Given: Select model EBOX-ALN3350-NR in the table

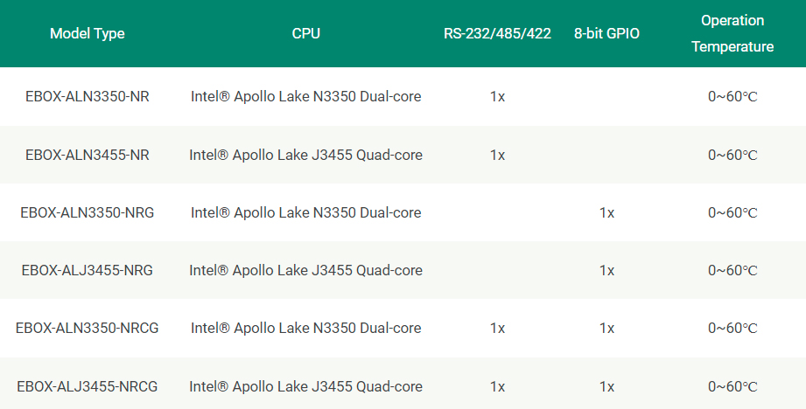Looking at the screenshot, I should [x=88, y=96].
